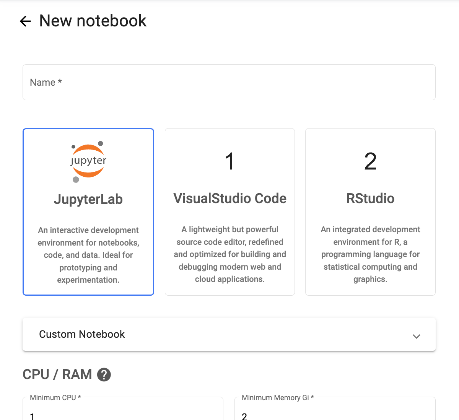
Task: Open the CPU / RAM help icon
Action: coord(104,374)
